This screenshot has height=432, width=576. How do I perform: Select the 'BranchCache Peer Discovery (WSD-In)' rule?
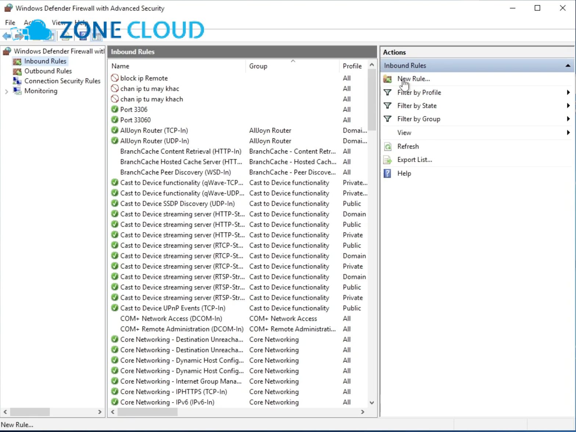tap(175, 172)
